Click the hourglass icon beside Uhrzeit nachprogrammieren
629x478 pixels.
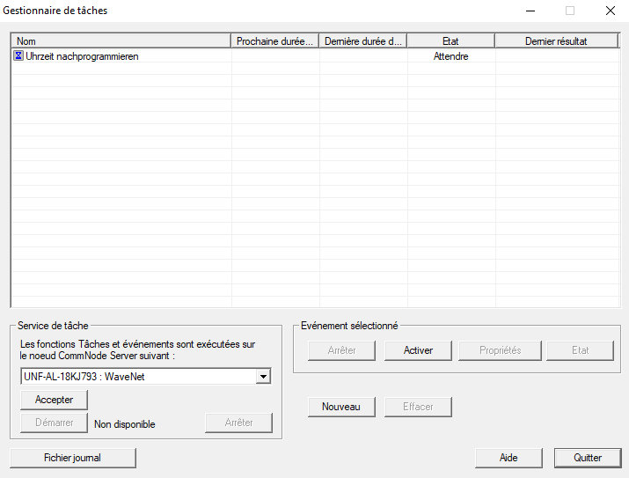click(18, 56)
